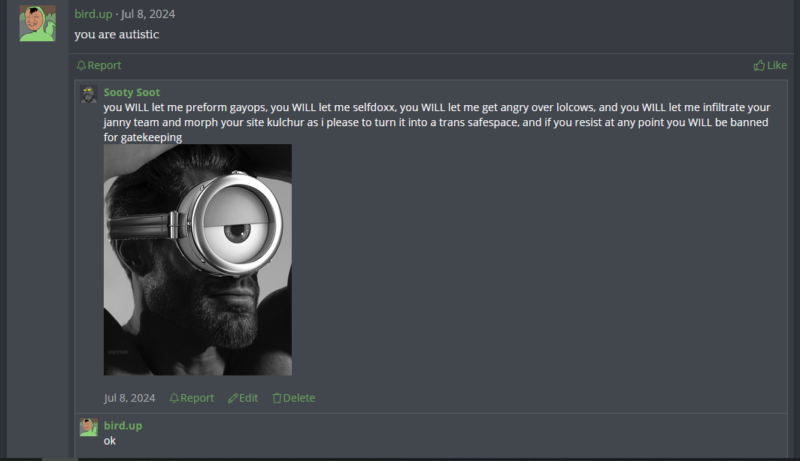
Task: Click the bell icon in Sooty Soot's comment footer
Action: [x=174, y=398]
